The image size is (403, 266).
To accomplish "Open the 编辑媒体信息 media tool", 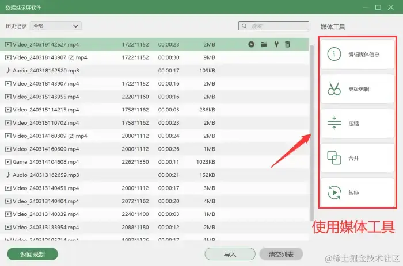I will click(x=358, y=54).
